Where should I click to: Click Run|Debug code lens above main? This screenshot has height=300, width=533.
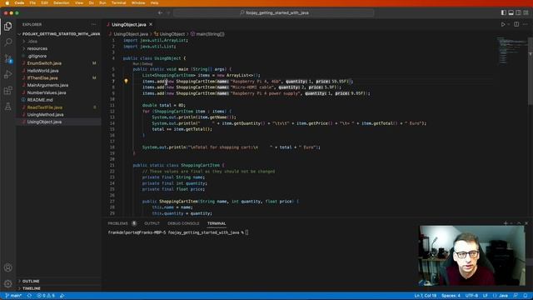coord(142,64)
